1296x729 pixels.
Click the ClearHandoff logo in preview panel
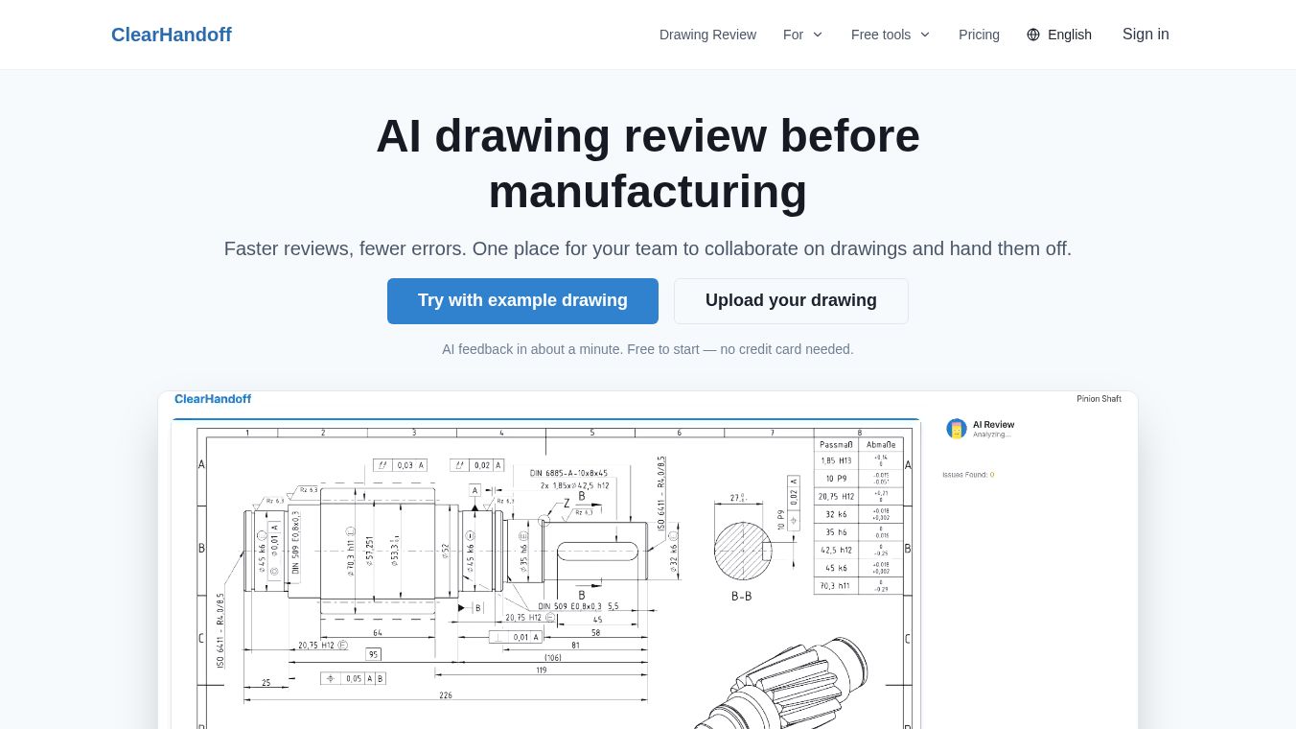pos(213,399)
